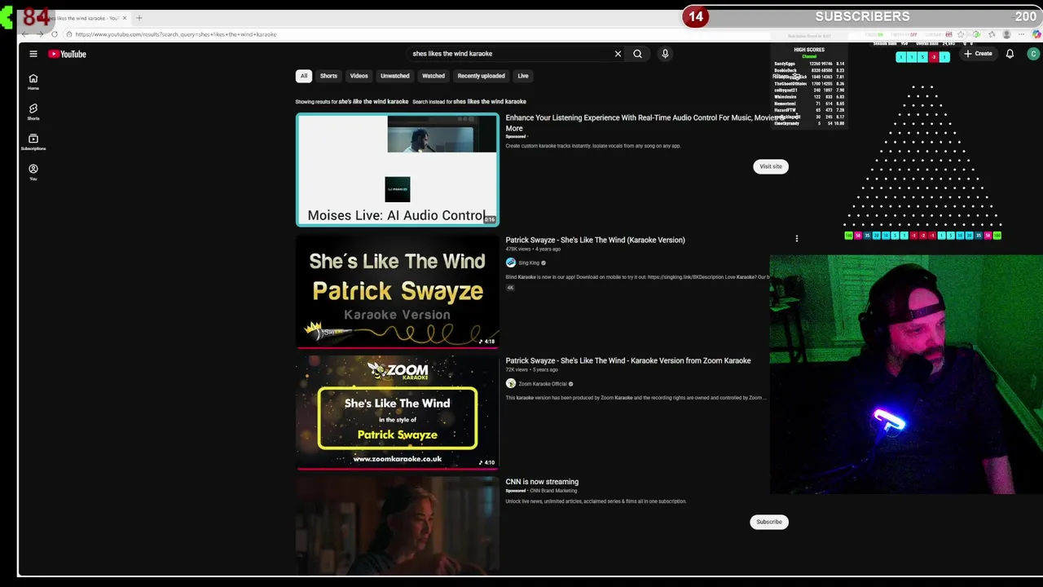Click the red -2 score tile
The image size is (1043, 587).
point(934,57)
